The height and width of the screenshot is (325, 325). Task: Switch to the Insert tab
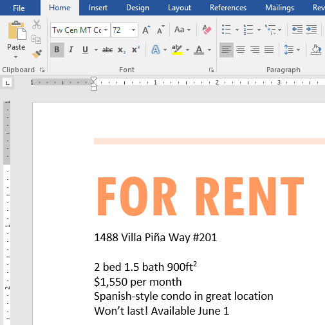(98, 8)
